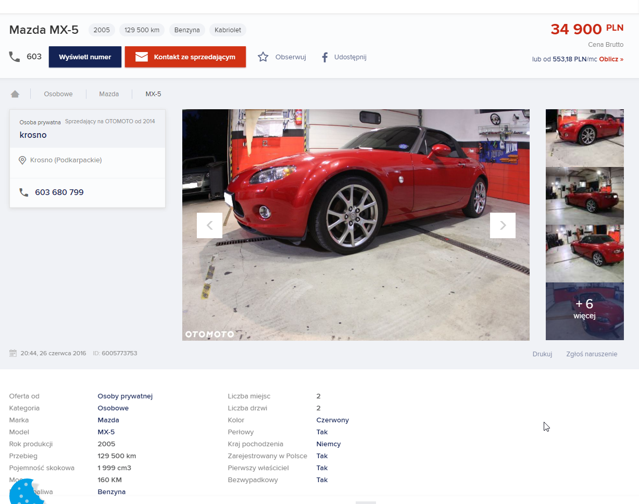Click the 'Kabriolet' body type tag
The height and width of the screenshot is (504, 639).
pos(228,30)
